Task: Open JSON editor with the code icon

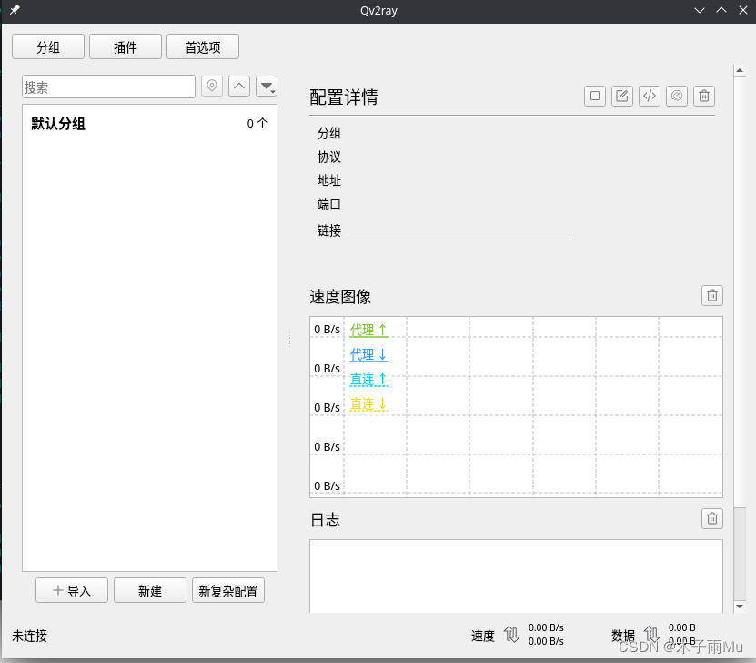Action: coord(650,96)
